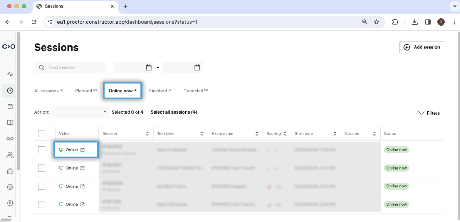This screenshot has width=460, height=222.
Task: Expand the Action dropdown
Action: click(81, 112)
